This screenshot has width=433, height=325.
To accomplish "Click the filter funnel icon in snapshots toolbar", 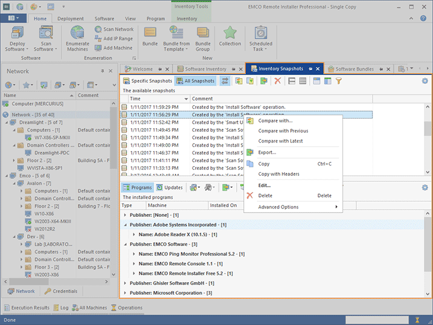I will pyautogui.click(x=339, y=81).
